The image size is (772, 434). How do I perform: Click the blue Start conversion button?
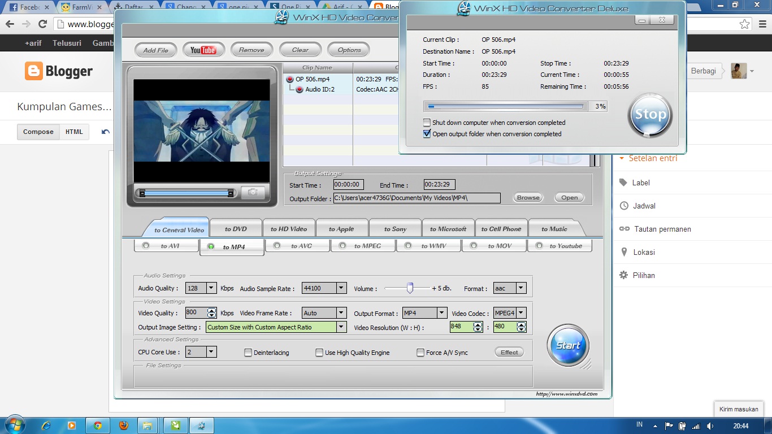pyautogui.click(x=568, y=345)
